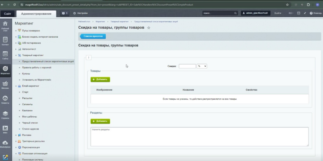Collapse the Товарный маркетинг tree section
This screenshot has height=161, width=323.
click(x=16, y=55)
